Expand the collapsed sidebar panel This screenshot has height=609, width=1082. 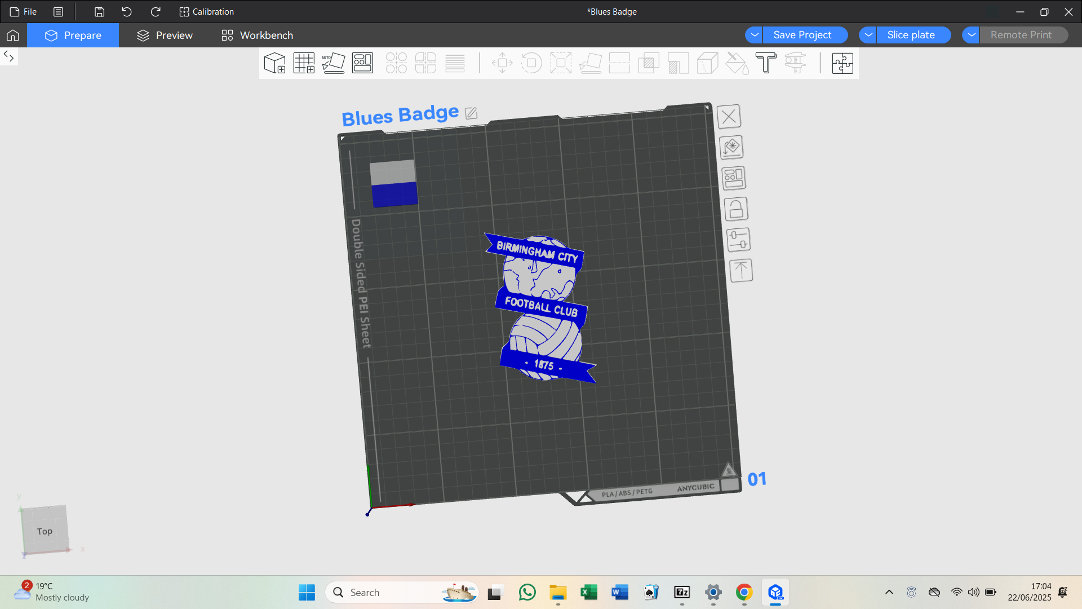pyautogui.click(x=9, y=56)
